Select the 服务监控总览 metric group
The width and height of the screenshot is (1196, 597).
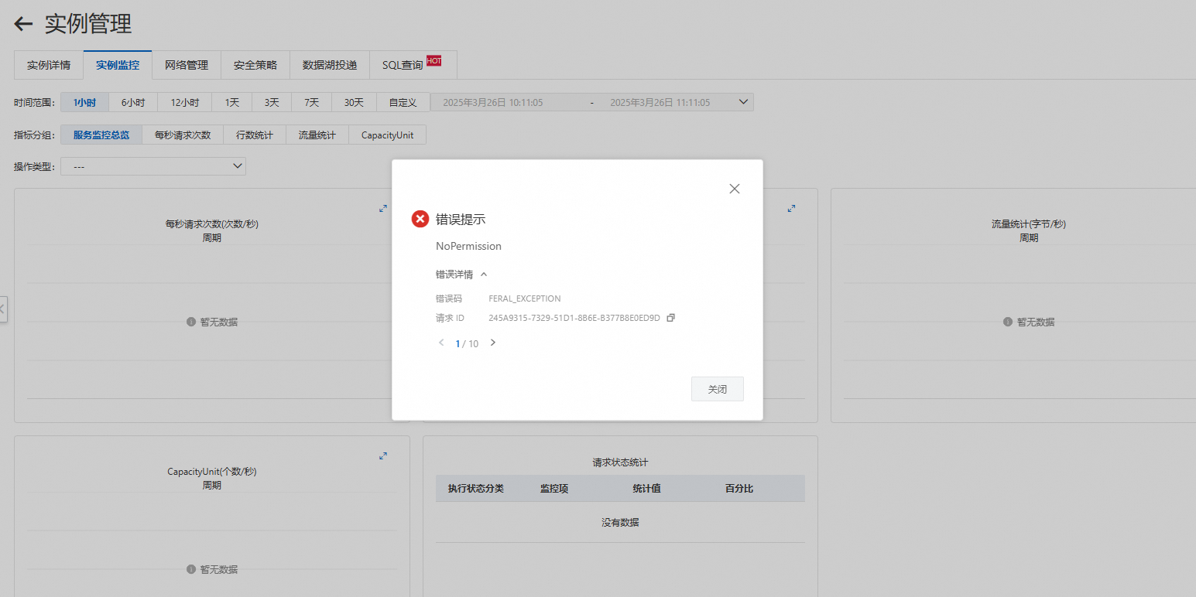click(x=101, y=135)
